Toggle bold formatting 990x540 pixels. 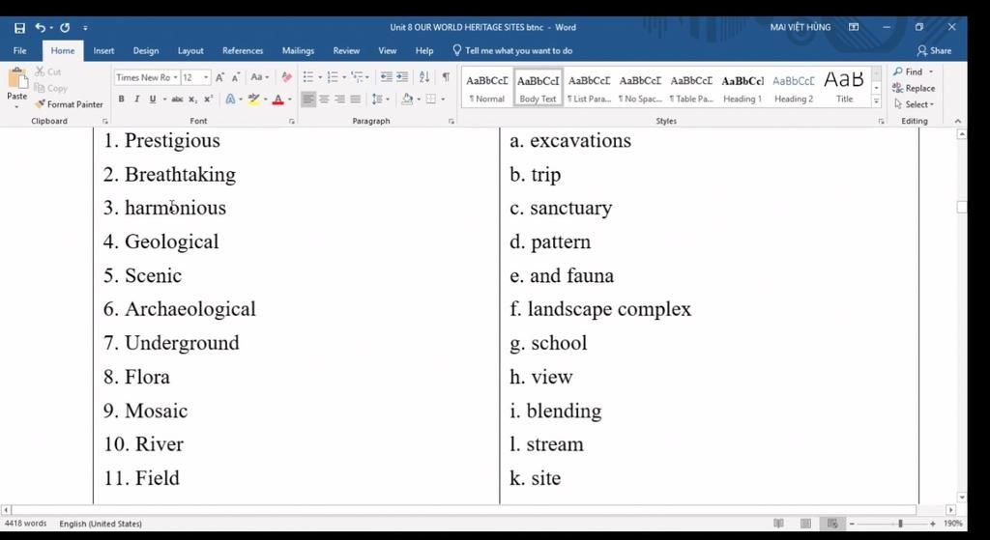point(121,99)
